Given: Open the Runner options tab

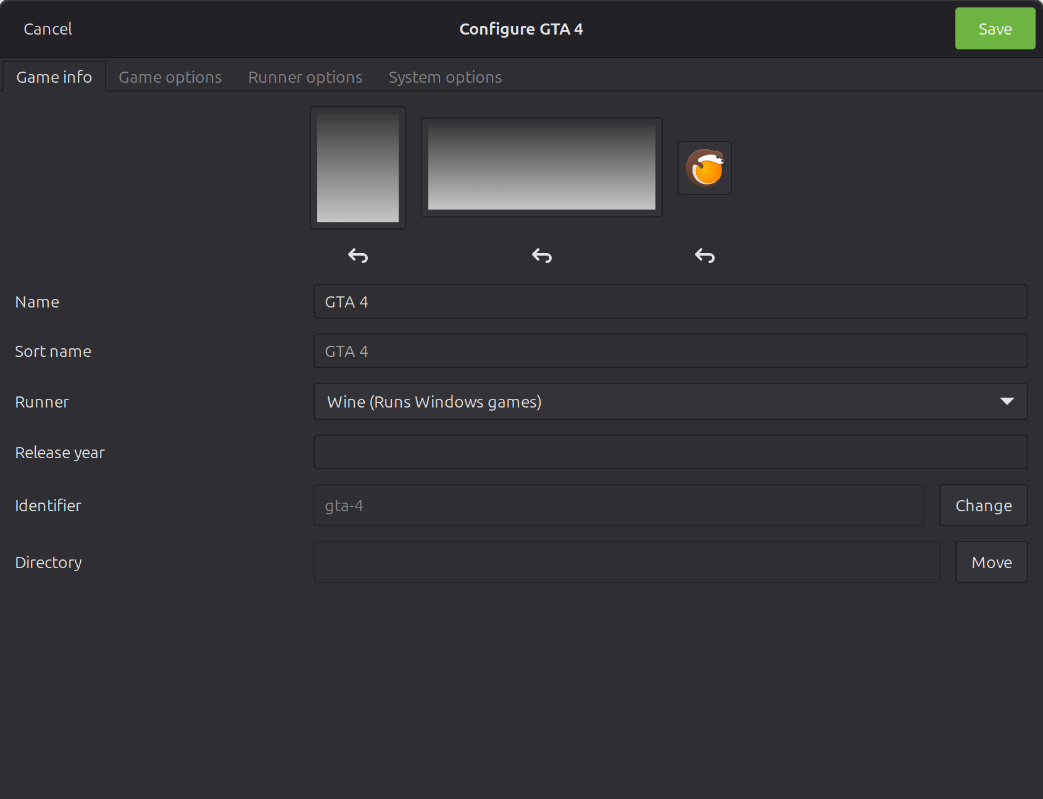Looking at the screenshot, I should [x=305, y=77].
